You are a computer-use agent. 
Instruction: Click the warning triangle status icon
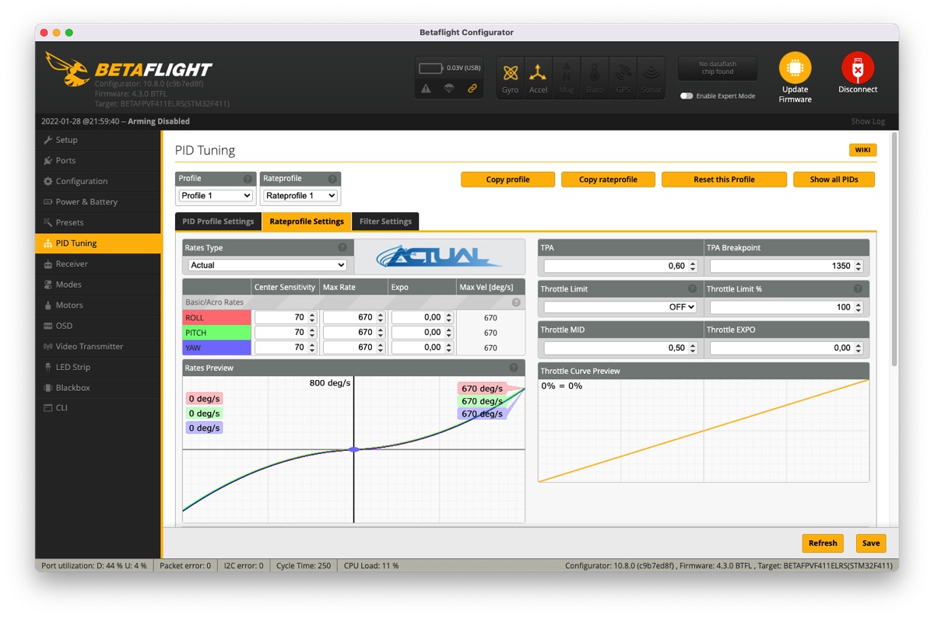point(426,89)
